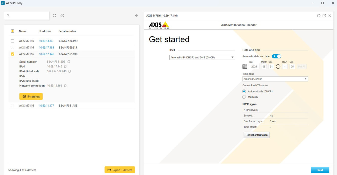Toggle the select-all devices checkbox
The height and width of the screenshot is (175, 337).
click(13, 31)
